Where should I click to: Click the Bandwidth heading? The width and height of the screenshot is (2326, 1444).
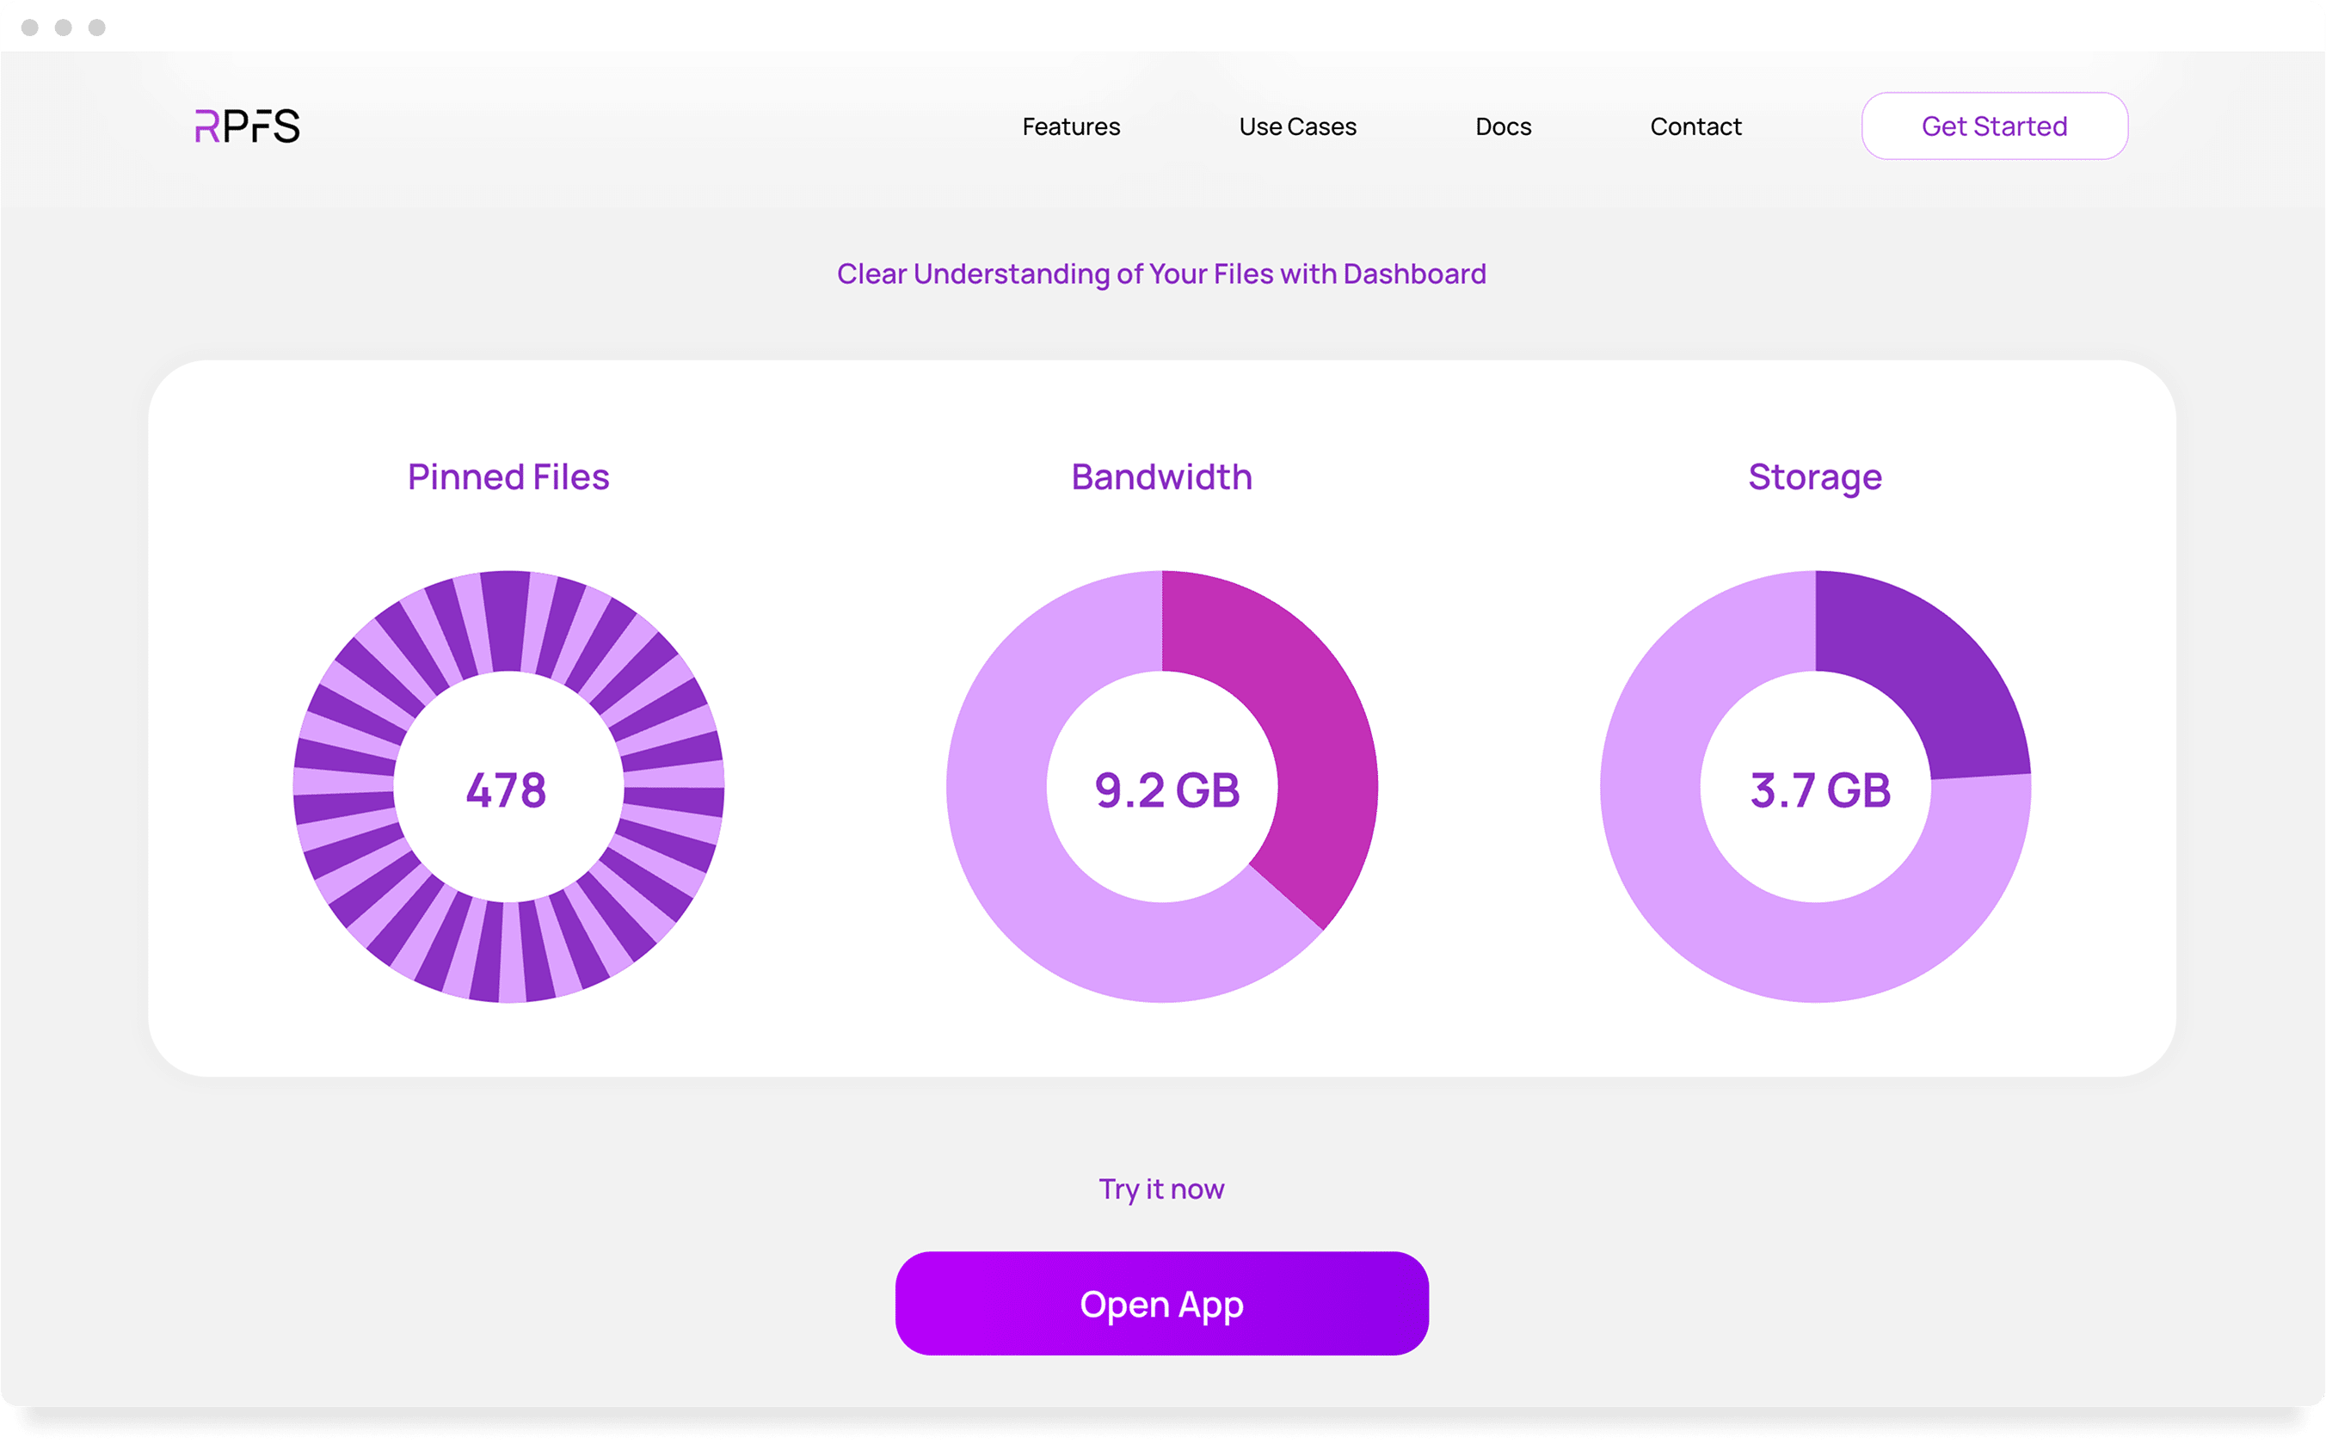[x=1161, y=476]
